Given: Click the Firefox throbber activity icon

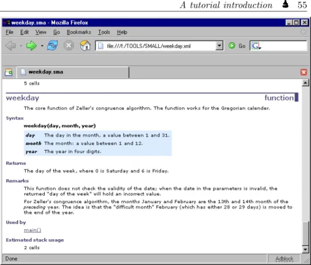Looking at the screenshot, I should [303, 32].
